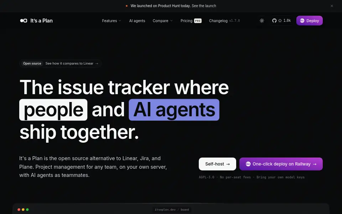342x214 pixels.
Task: Open the Pricing nav item
Action: [186, 21]
